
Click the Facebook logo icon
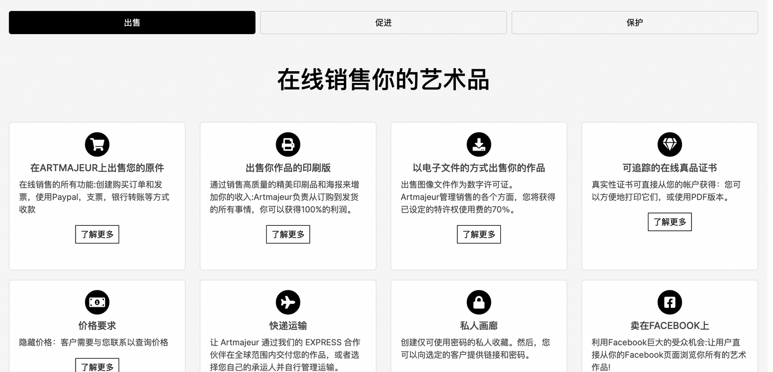(670, 302)
